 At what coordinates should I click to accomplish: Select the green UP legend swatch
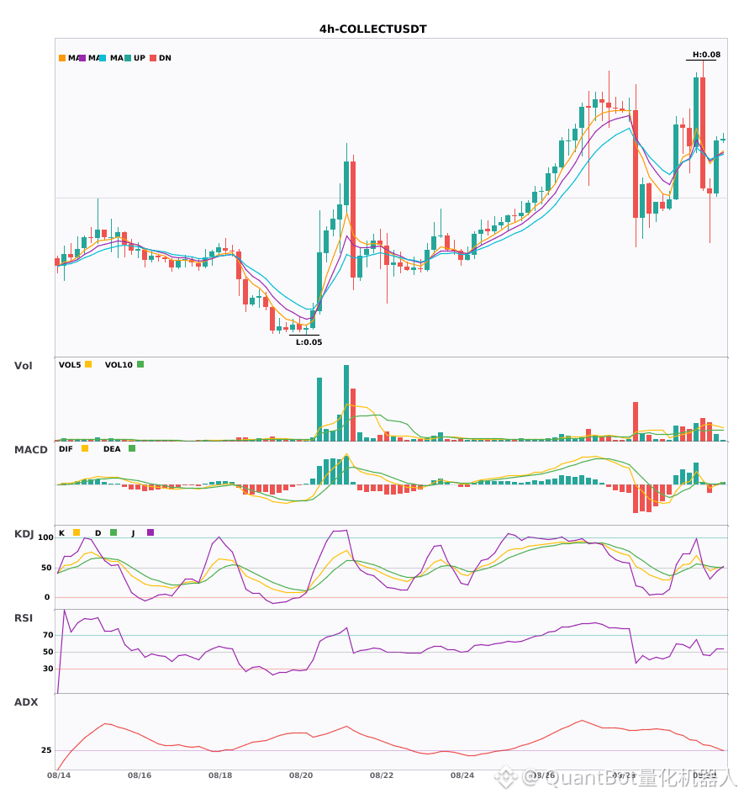pos(128,58)
